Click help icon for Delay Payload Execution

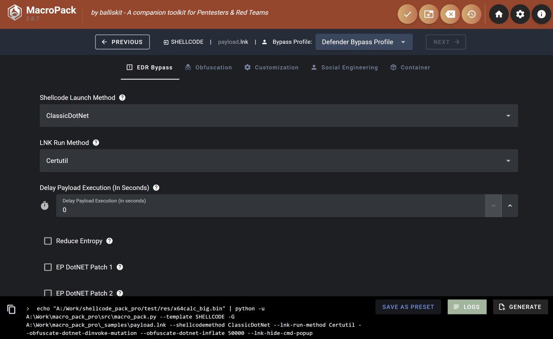[156, 188]
